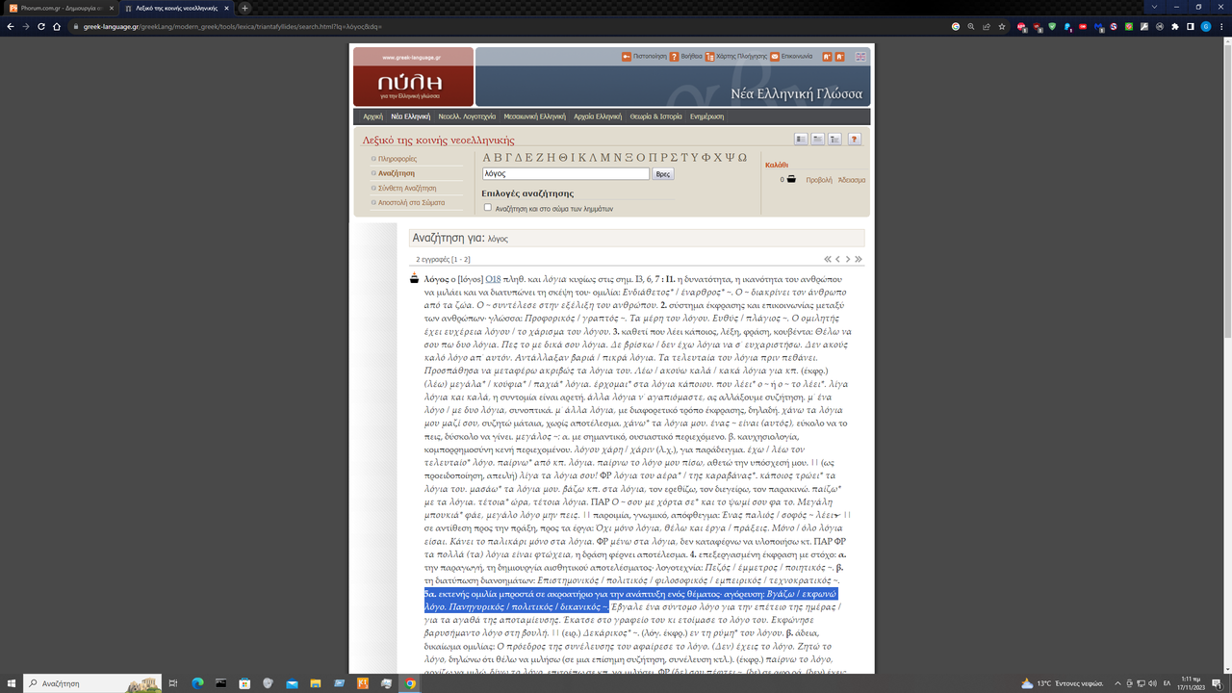Enable Αναζήτηση και στο σώμα των λημμάτων checkbox
The width and height of the screenshot is (1232, 693).
point(488,207)
